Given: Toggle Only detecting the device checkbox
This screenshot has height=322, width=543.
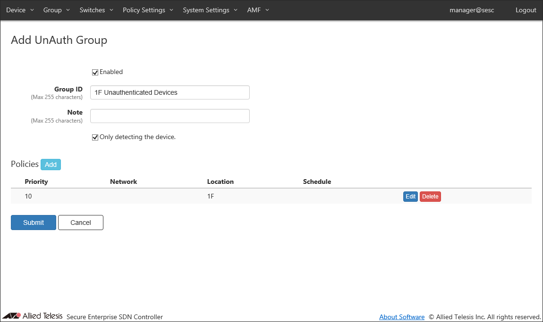Looking at the screenshot, I should click(x=95, y=137).
